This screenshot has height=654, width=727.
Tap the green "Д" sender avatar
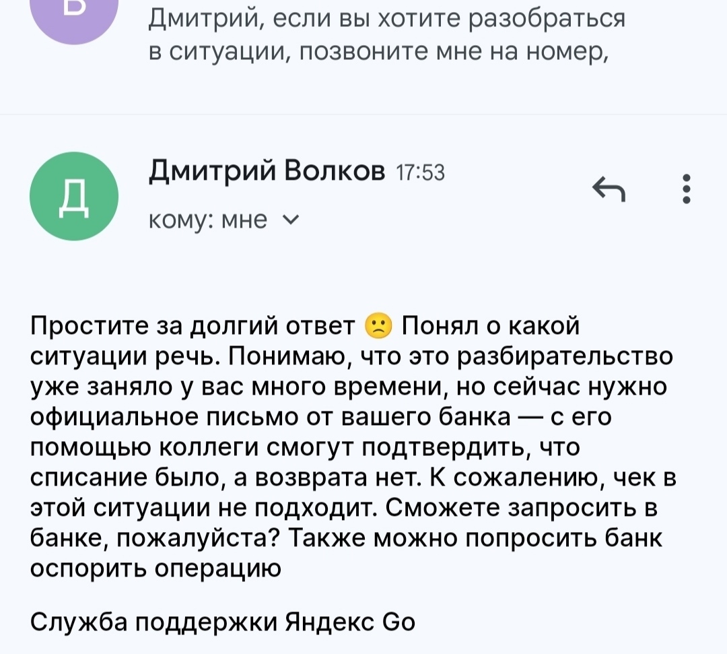click(x=74, y=196)
